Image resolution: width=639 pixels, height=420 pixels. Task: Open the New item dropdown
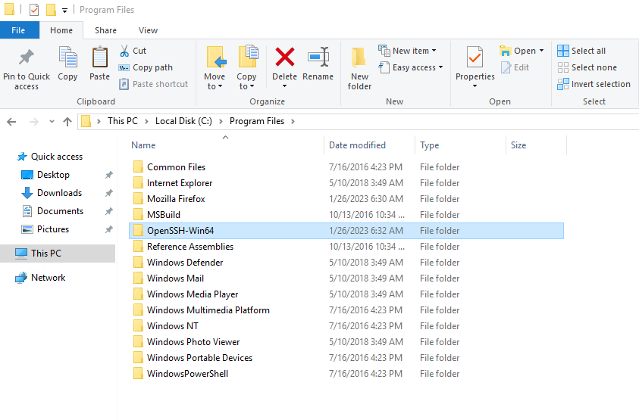pyautogui.click(x=434, y=51)
